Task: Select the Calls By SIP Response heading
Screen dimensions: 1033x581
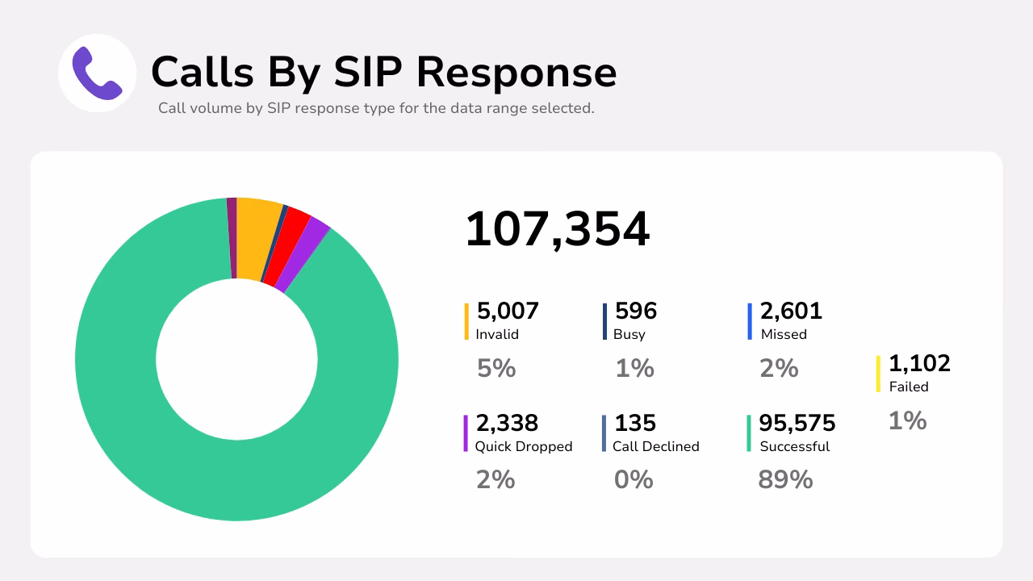Action: click(385, 73)
